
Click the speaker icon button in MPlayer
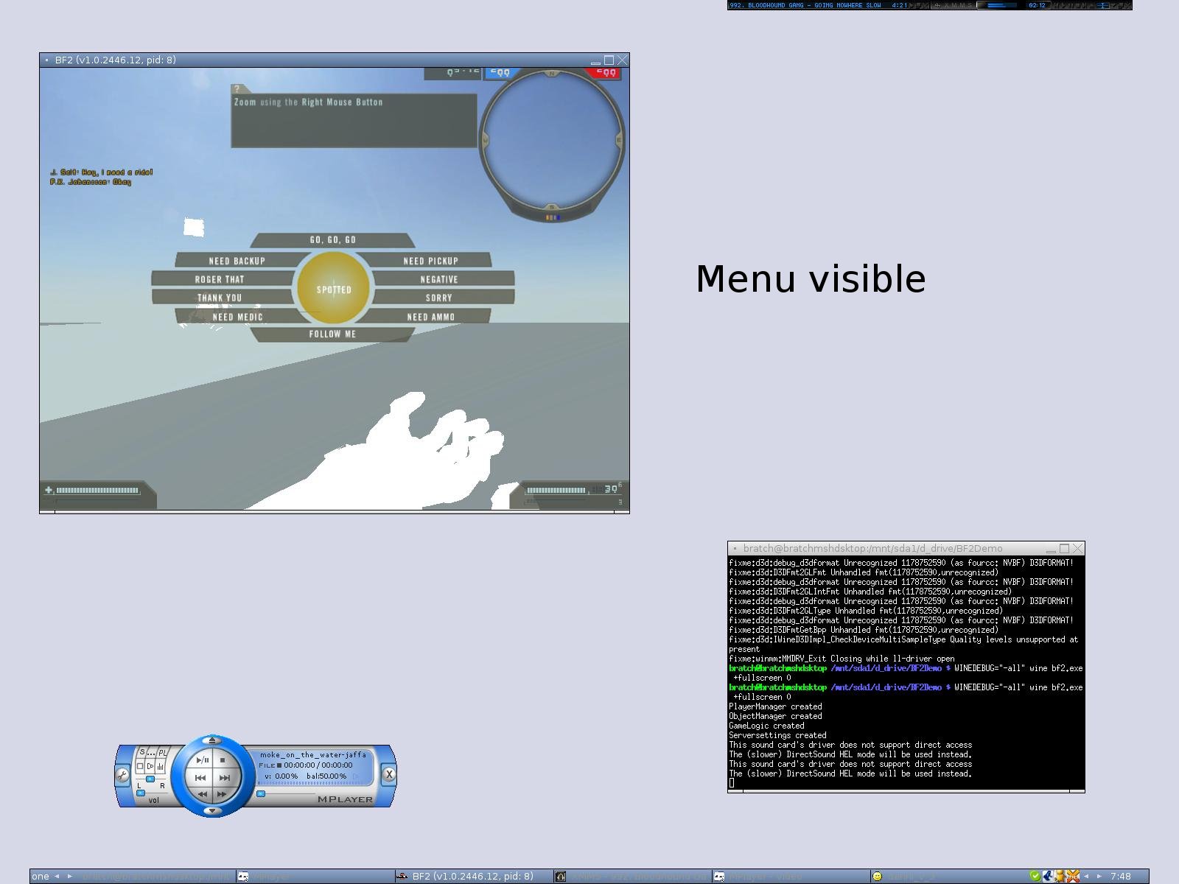tap(150, 766)
